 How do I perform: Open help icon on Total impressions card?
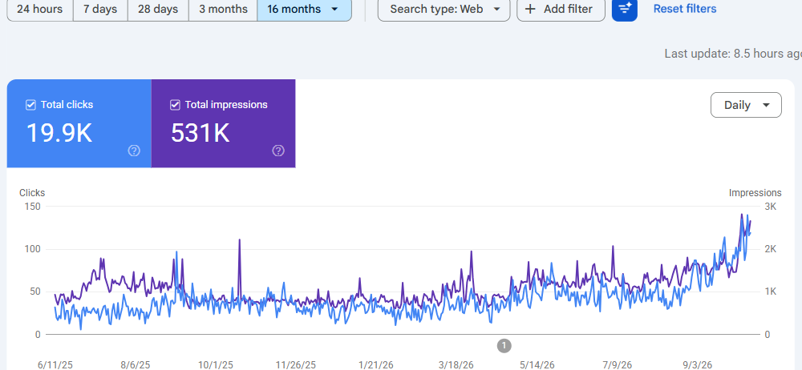click(x=278, y=151)
